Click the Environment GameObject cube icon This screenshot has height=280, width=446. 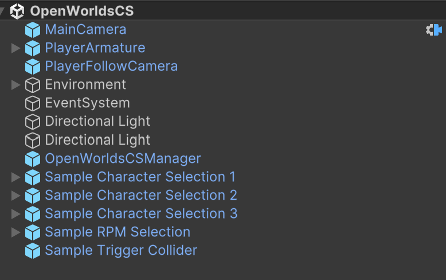tap(33, 85)
